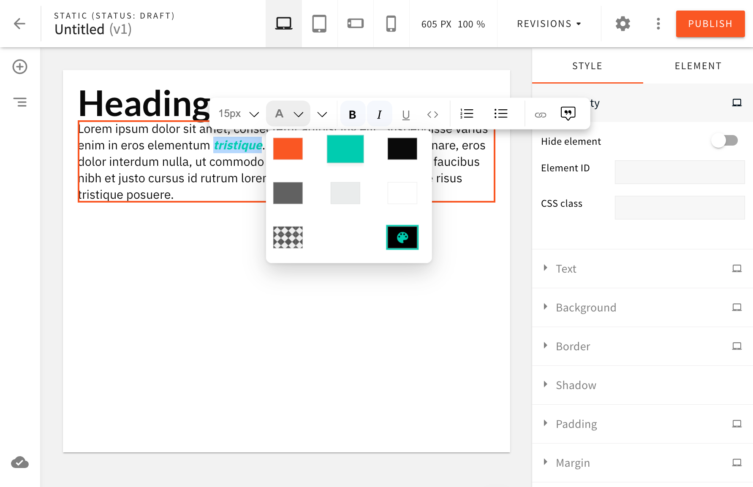Insert a hyperlink from the text toolbar
Screen dimensions: 753x487
(x=540, y=114)
